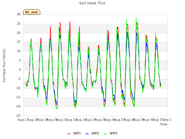
Task: Toggle SHF1 series via legend label
Action: point(77,133)
